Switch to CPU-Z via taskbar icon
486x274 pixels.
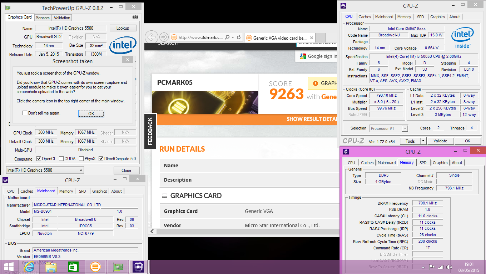coord(138,267)
